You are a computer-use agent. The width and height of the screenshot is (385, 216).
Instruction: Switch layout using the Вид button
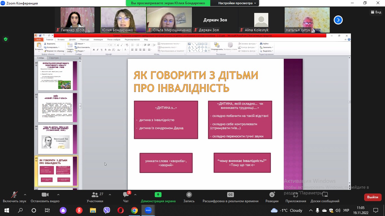tap(376, 12)
